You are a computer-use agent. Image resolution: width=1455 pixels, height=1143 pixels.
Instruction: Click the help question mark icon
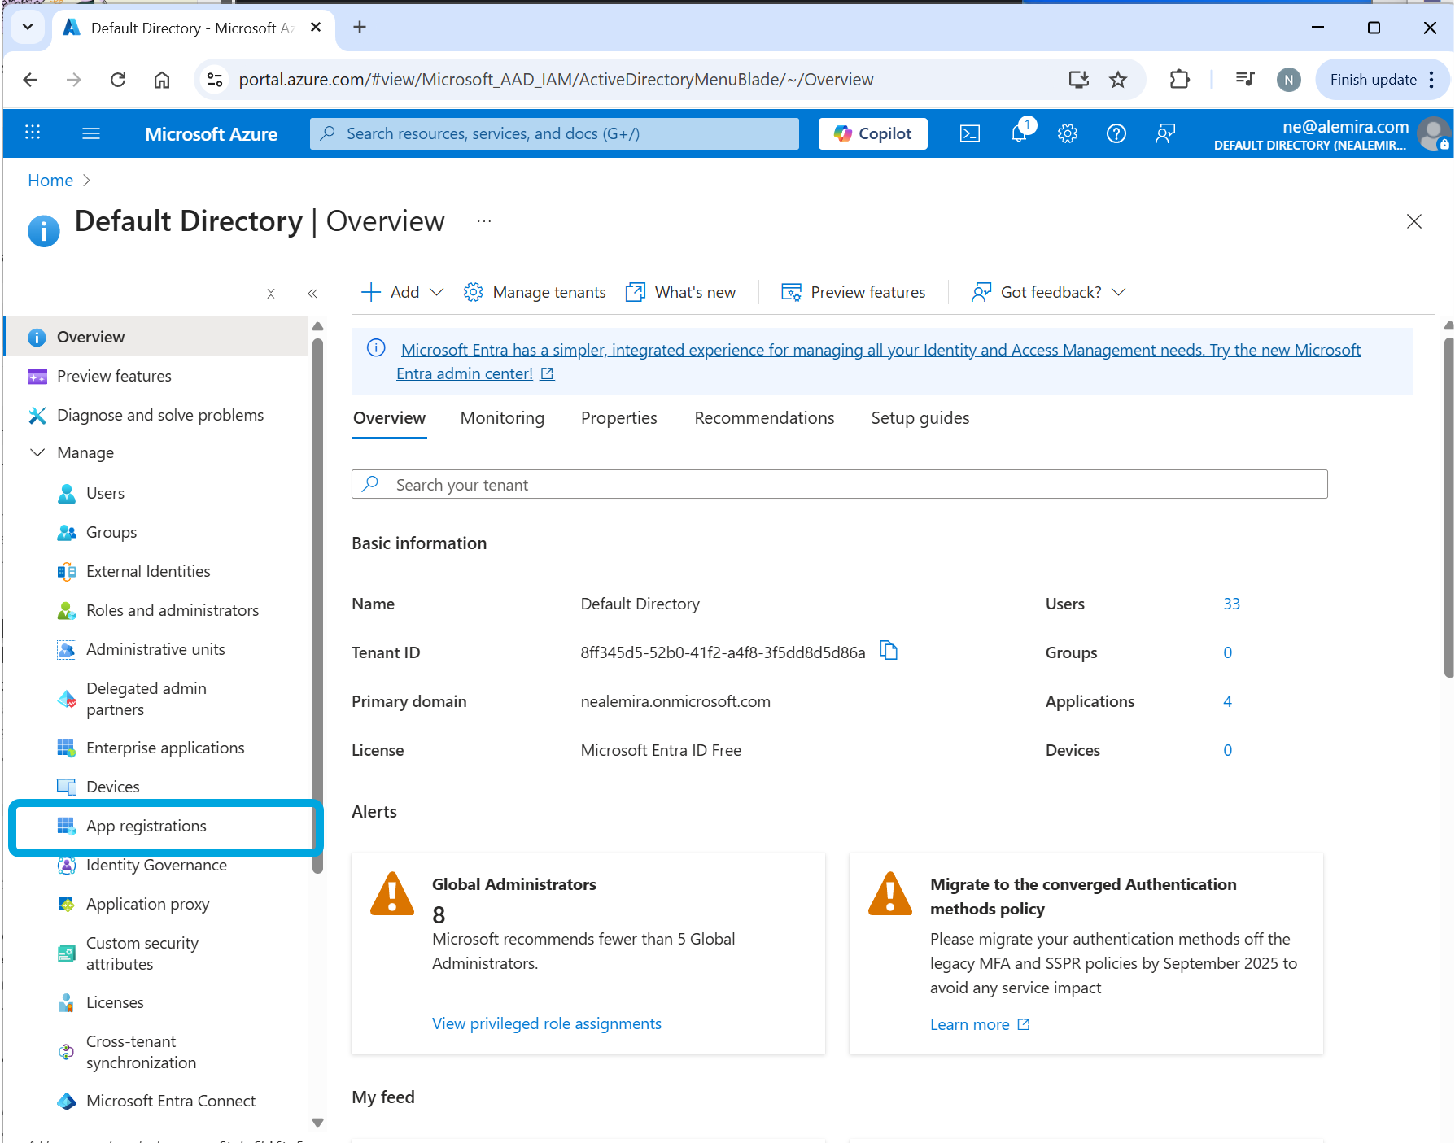click(x=1116, y=133)
